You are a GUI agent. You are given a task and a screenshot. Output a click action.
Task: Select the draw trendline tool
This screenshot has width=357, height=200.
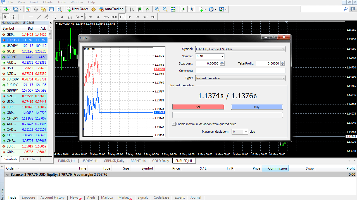click(39, 17)
